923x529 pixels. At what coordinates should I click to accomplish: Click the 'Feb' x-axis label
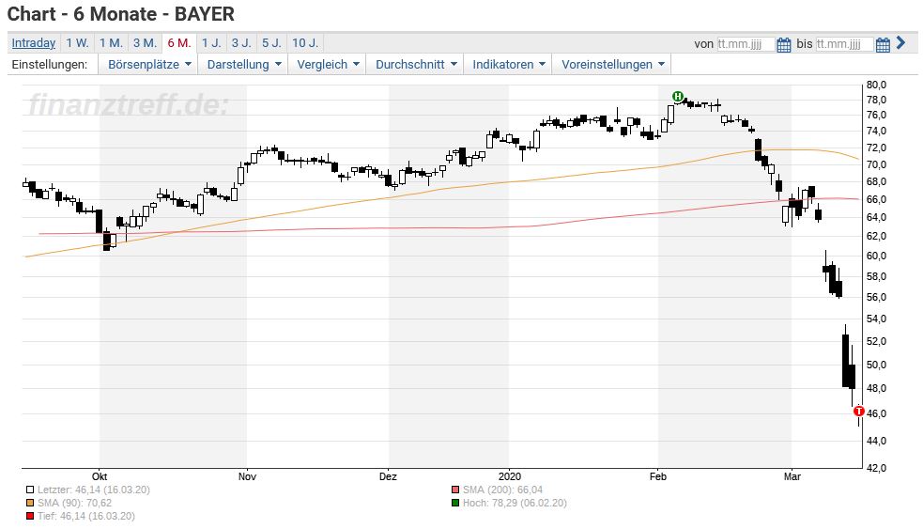pyautogui.click(x=658, y=476)
